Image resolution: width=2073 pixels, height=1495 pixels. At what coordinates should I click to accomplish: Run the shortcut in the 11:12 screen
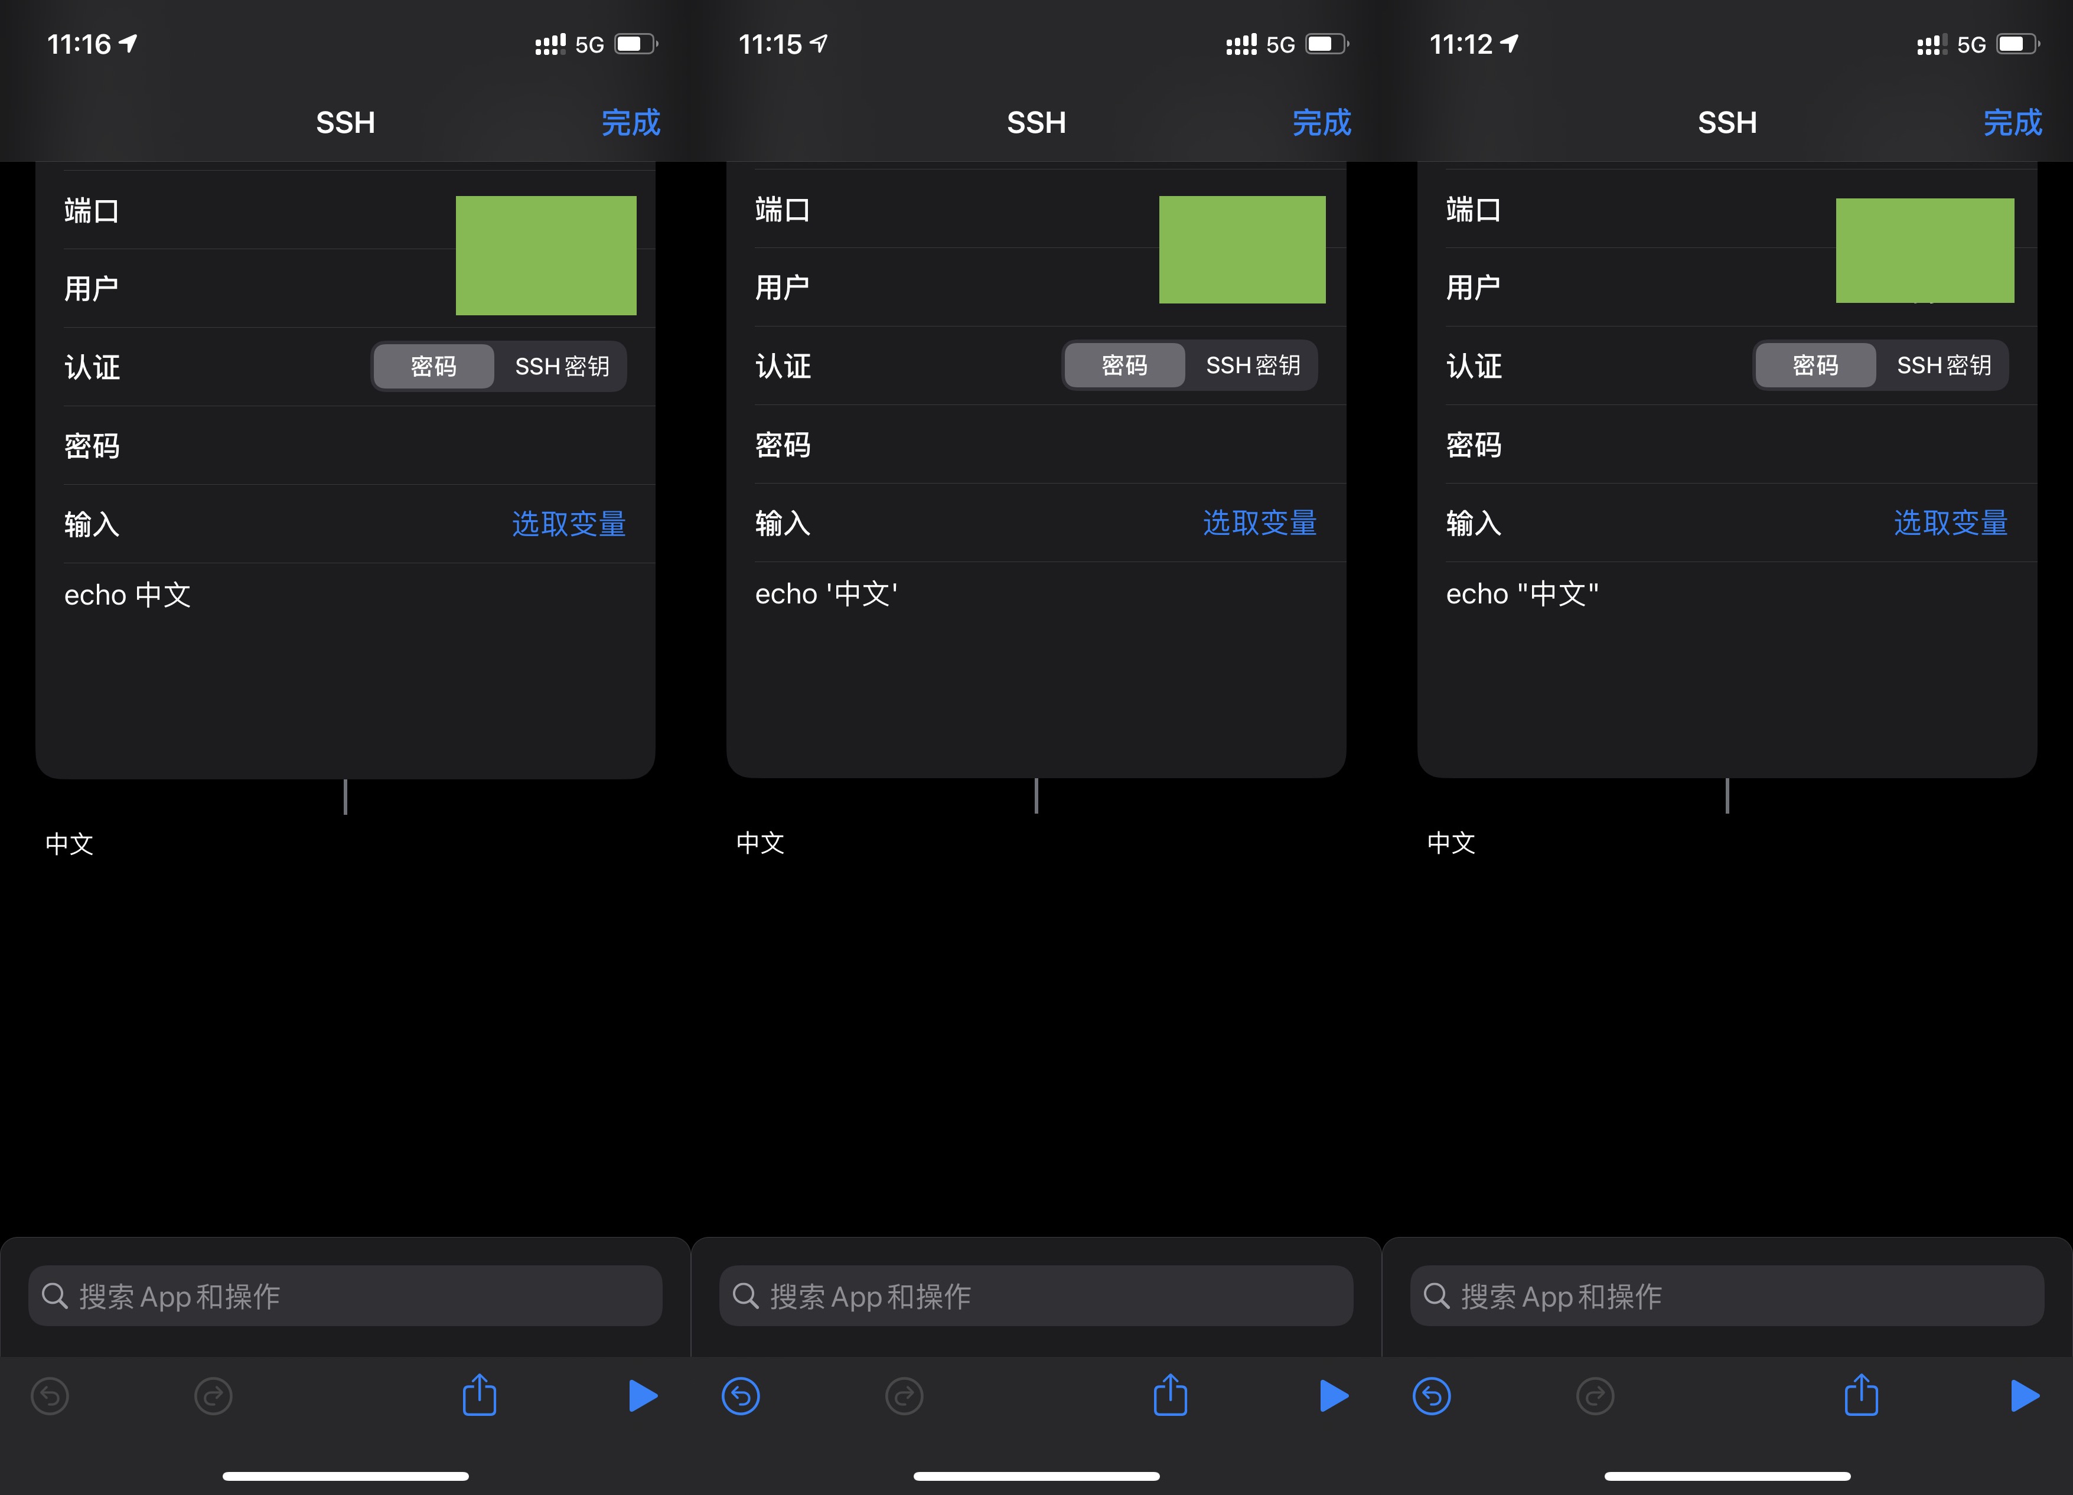[x=2025, y=1395]
